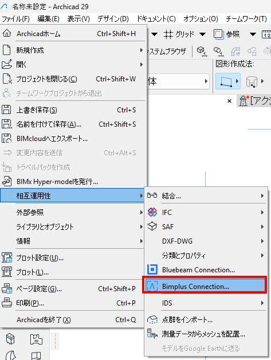
Task: Click the point cloud import icon
Action: pos(152,319)
